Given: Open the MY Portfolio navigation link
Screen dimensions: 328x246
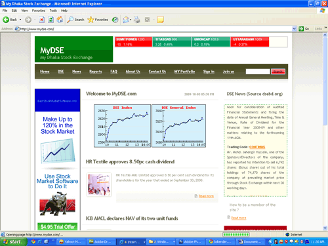Looking at the screenshot, I should tap(184, 72).
